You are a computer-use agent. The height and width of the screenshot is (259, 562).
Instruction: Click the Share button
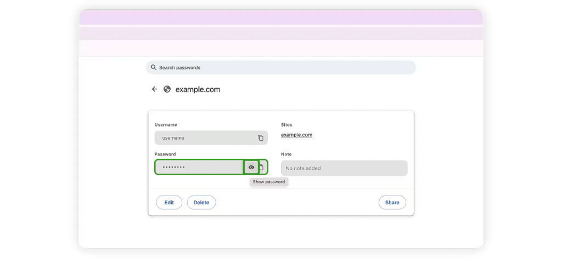point(392,203)
